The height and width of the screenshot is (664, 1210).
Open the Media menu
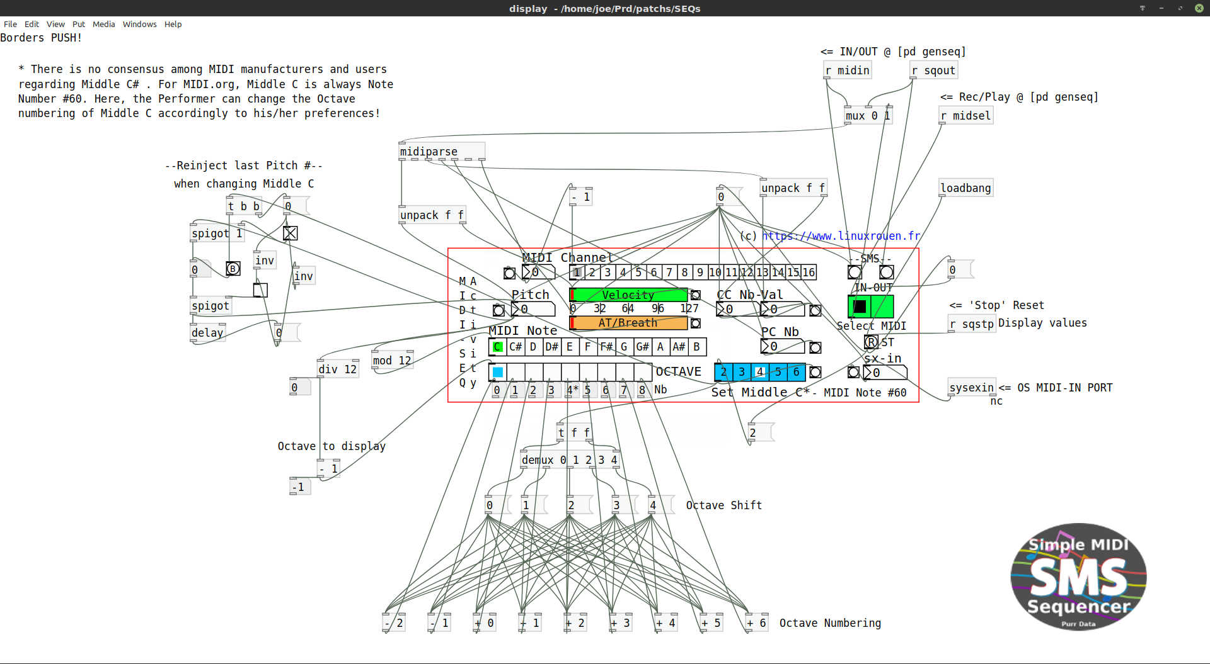point(103,24)
